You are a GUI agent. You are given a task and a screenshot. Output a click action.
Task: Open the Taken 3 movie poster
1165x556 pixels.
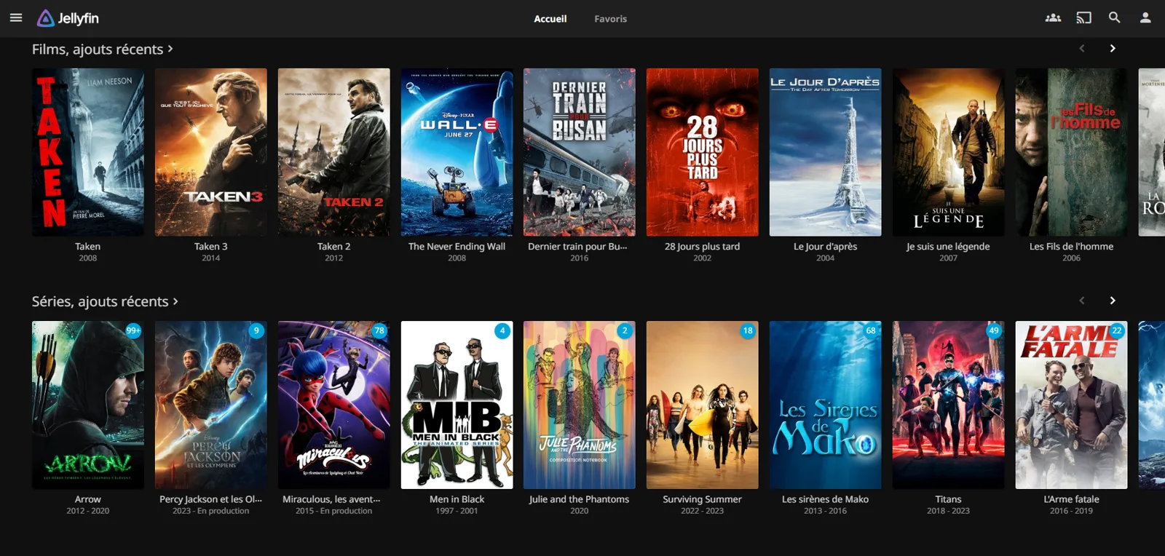211,152
